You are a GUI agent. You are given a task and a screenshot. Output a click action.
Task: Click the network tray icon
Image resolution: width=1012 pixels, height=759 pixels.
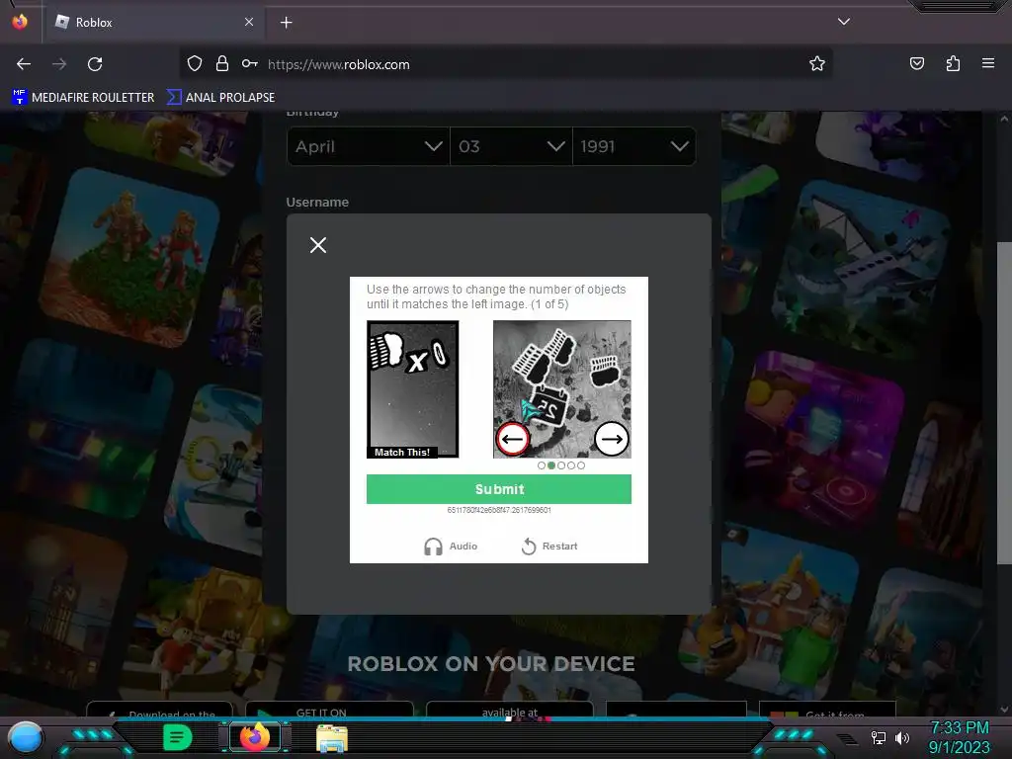tap(879, 737)
